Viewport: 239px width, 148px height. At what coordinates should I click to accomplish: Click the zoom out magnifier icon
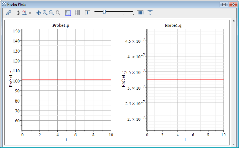pos(52,13)
